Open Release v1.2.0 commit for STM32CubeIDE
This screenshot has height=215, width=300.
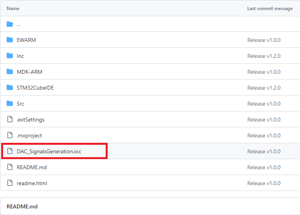[x=264, y=88]
